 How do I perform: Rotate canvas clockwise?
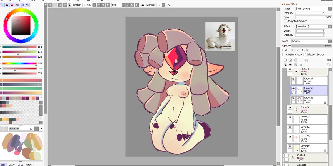[132, 5]
